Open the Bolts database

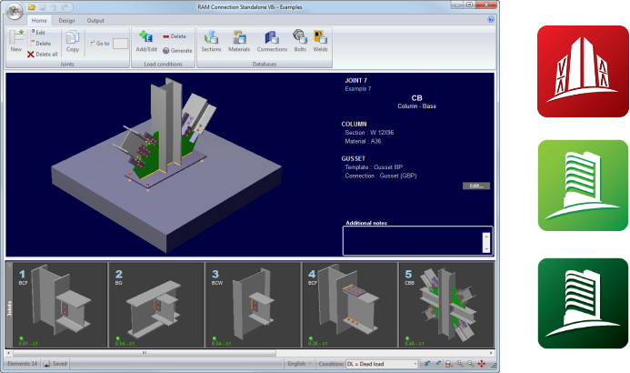pyautogui.click(x=300, y=42)
